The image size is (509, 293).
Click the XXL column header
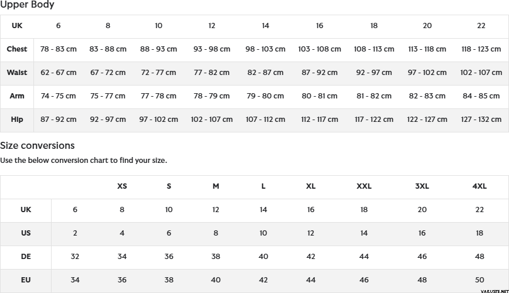pos(364,186)
